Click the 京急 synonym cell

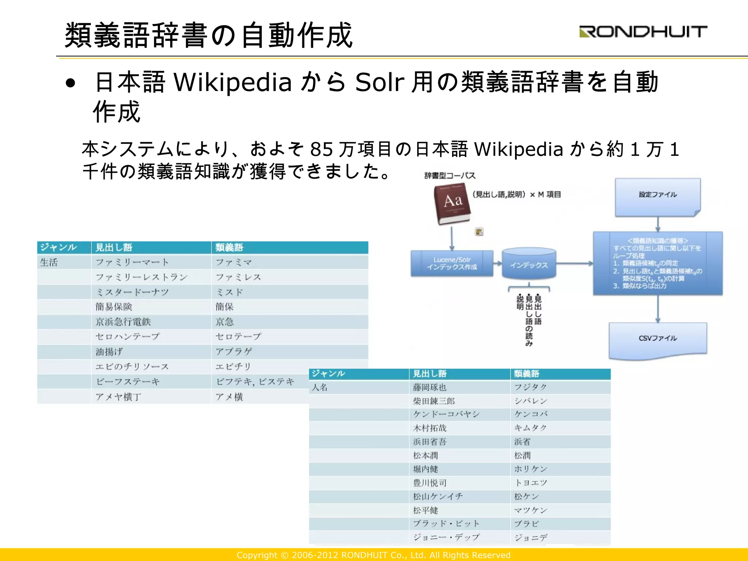click(290, 322)
